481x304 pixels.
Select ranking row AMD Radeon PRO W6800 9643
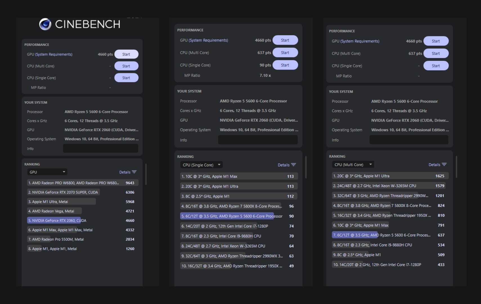click(x=83, y=183)
